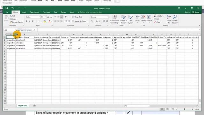Increase the font size

(48, 17)
